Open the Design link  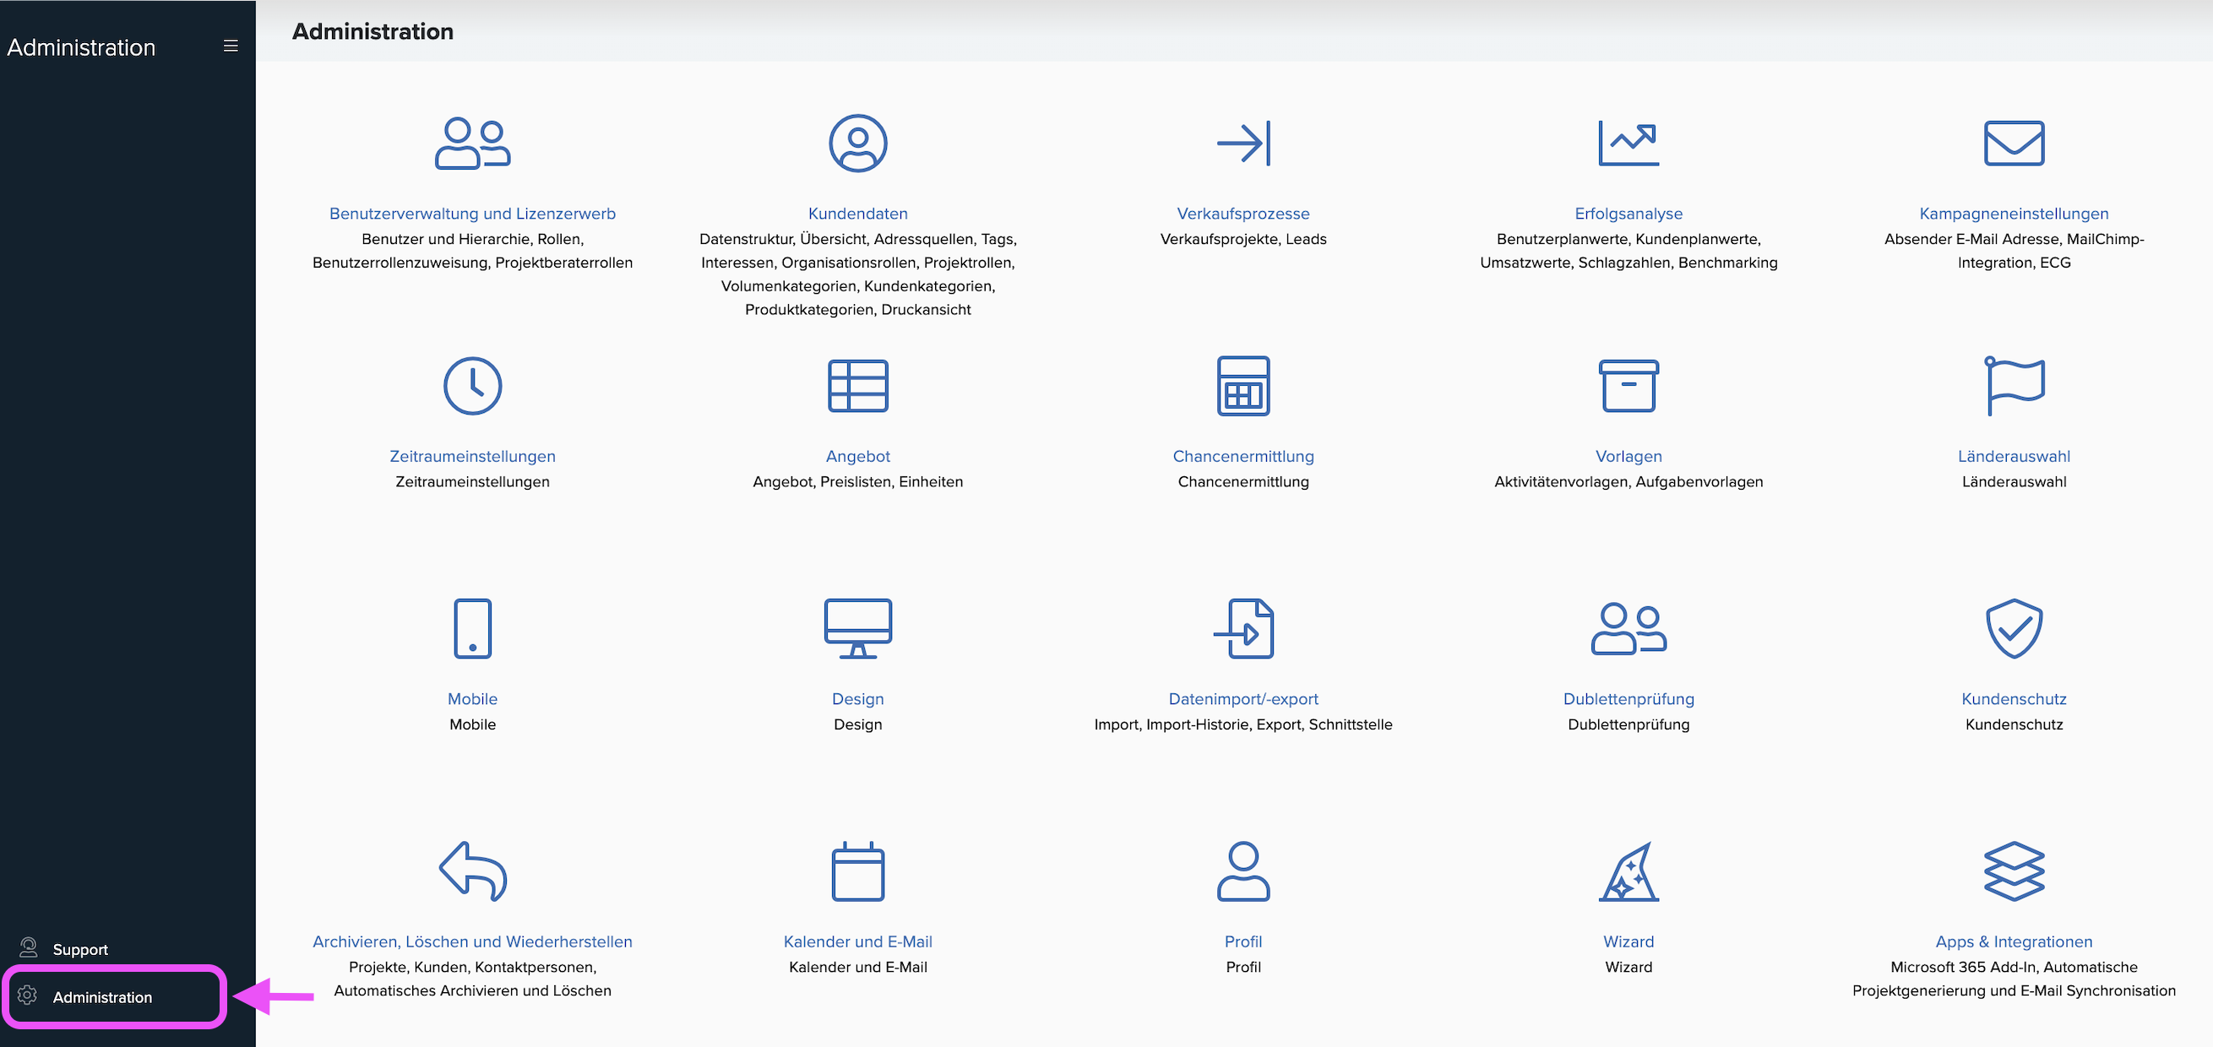(x=857, y=699)
